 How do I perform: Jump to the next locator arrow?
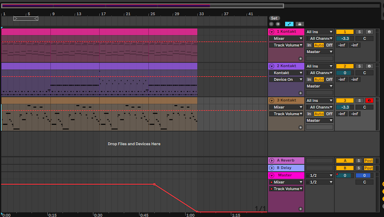[277, 24]
